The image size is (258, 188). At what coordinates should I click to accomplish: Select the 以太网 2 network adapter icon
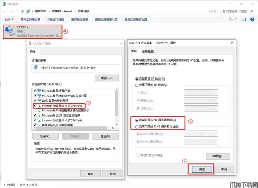click(x=10, y=31)
